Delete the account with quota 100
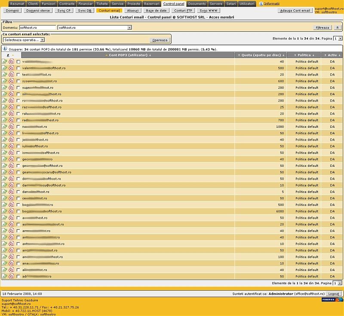The height and width of the screenshot is (316, 344). click(11, 257)
